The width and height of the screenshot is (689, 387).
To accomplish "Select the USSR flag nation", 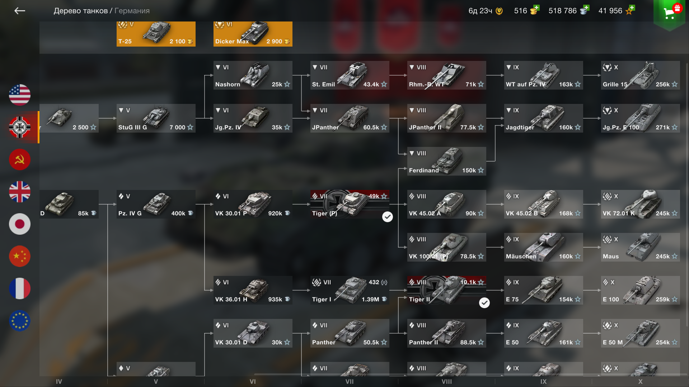I will [20, 159].
